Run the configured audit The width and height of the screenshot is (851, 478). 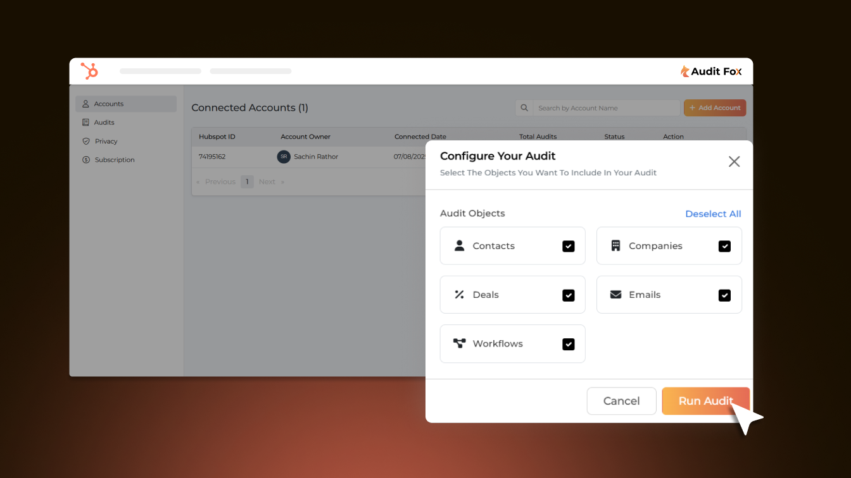point(705,401)
